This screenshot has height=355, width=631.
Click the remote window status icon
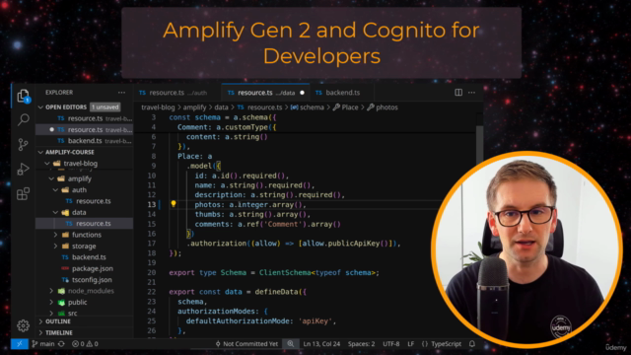click(x=20, y=344)
